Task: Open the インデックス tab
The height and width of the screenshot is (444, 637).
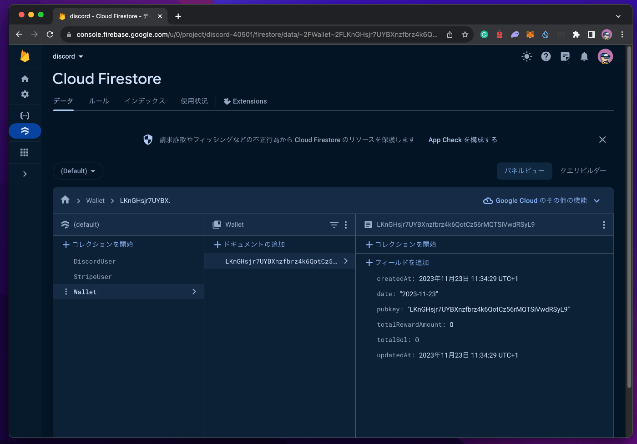Action: click(x=145, y=101)
